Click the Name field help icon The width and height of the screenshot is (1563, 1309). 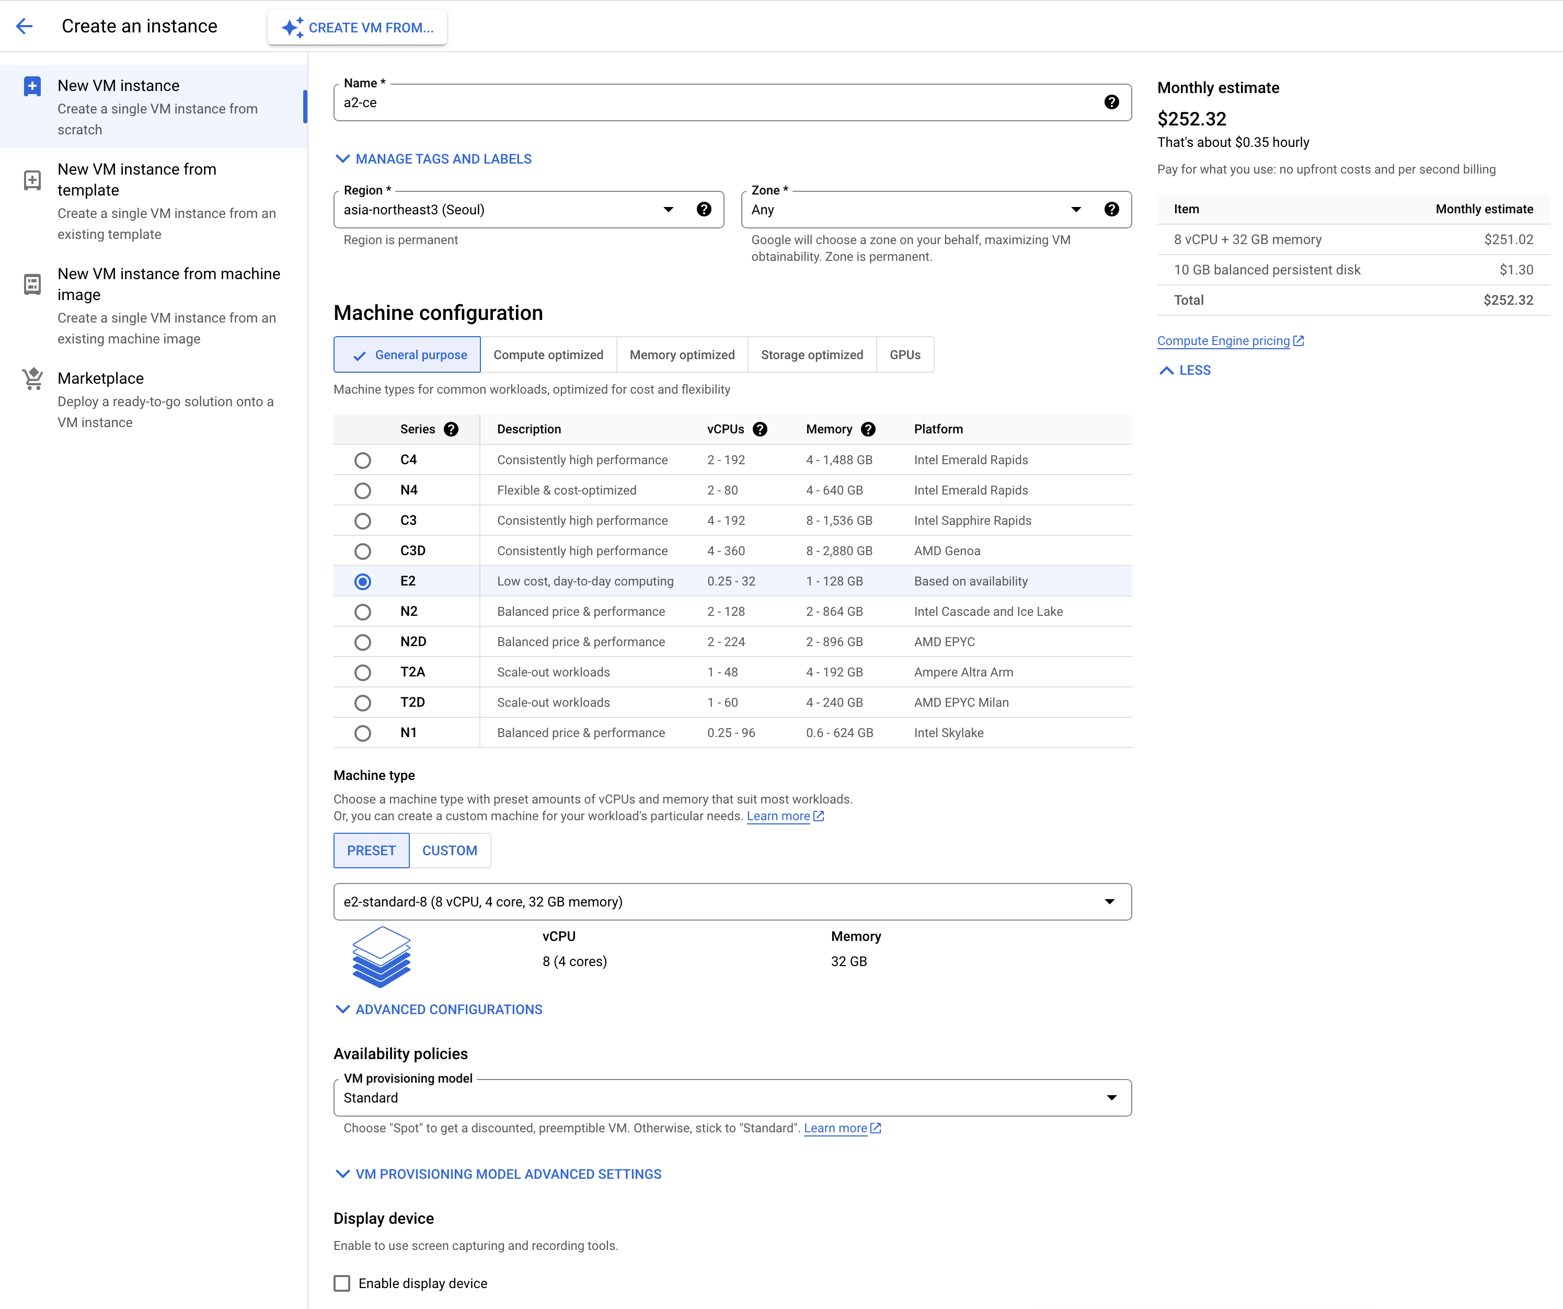pos(1111,102)
